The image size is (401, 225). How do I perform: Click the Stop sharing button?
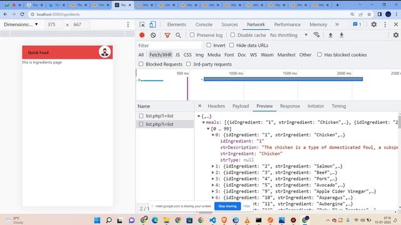(227, 206)
